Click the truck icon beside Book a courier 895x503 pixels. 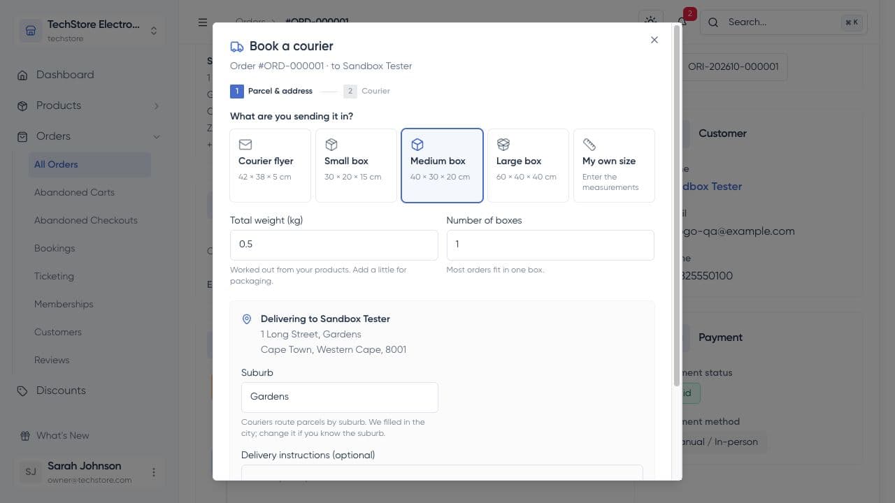[237, 46]
